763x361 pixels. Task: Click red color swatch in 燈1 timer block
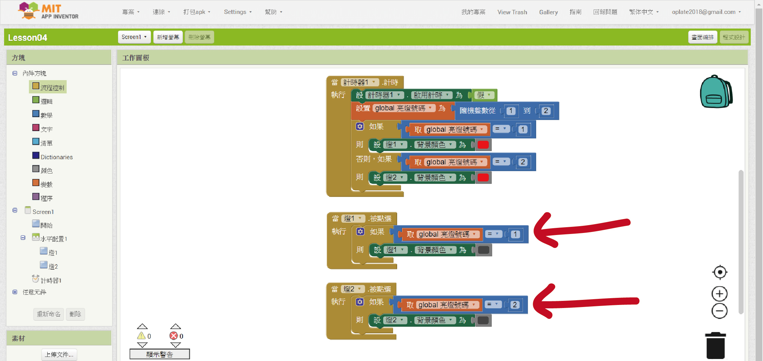pos(483,145)
